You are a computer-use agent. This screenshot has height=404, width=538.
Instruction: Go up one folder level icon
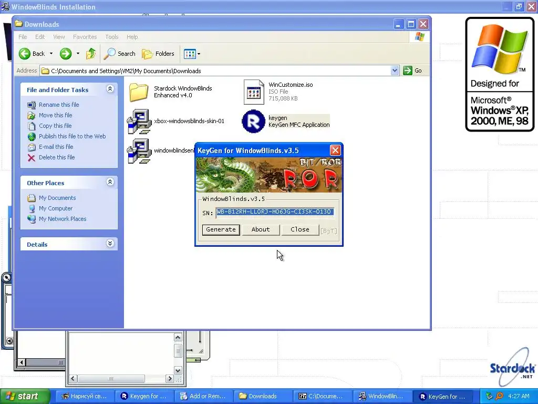click(x=91, y=54)
